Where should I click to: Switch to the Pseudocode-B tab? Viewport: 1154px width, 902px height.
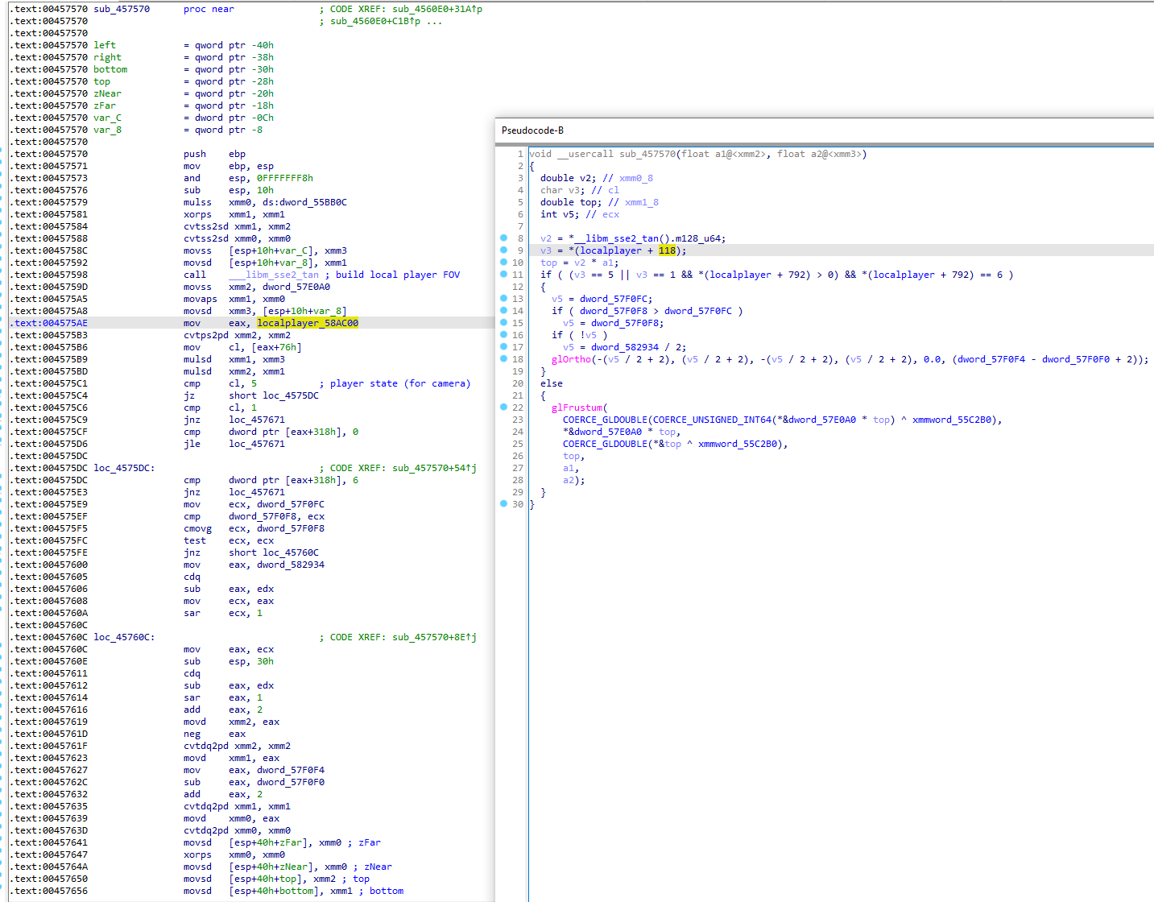(x=532, y=130)
